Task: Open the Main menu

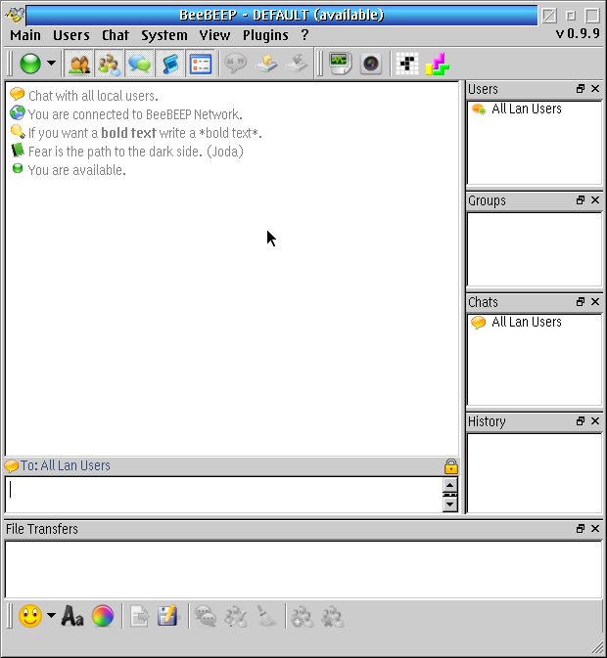Action: (x=25, y=35)
